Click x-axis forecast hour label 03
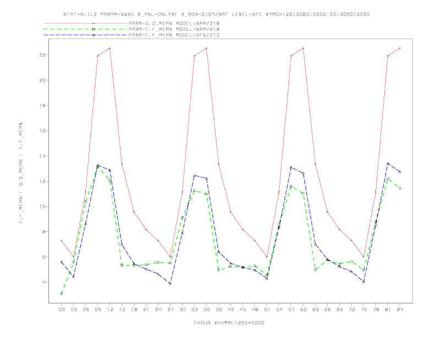Screen dimensions: 436x337 point(73,309)
